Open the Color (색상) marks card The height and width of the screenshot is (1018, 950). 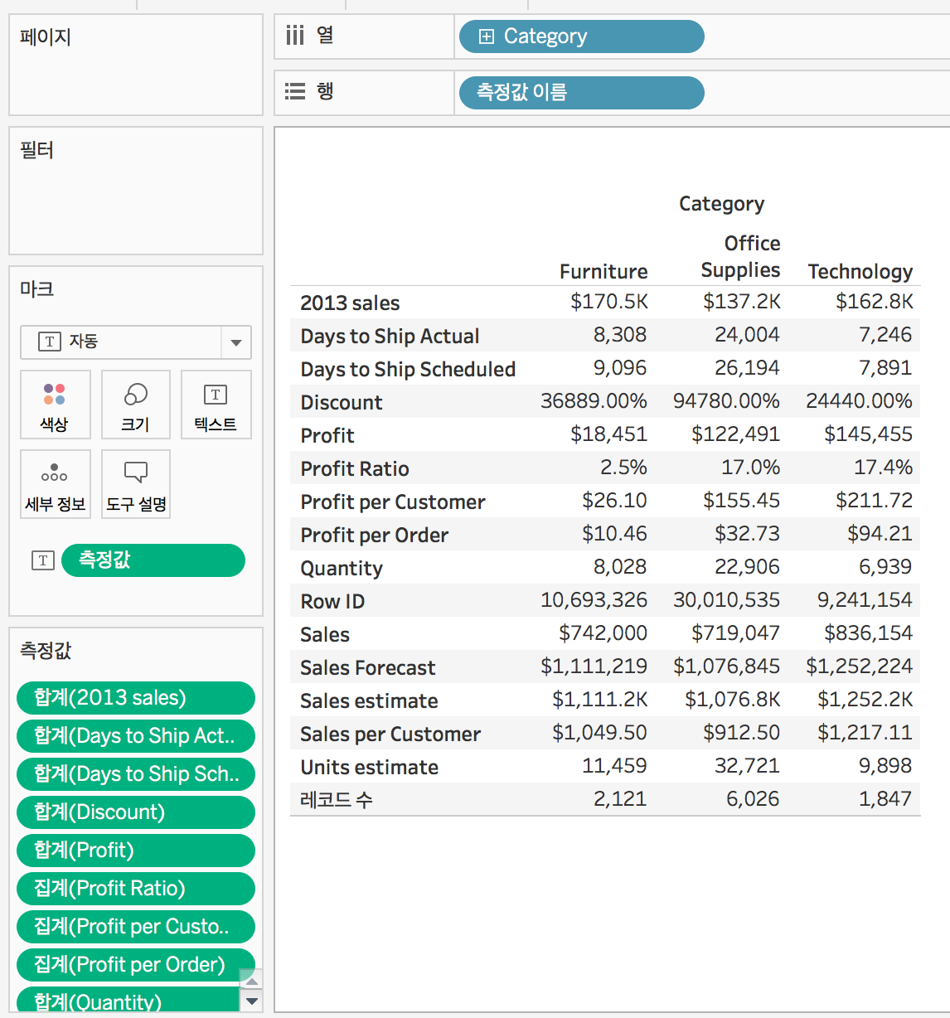coord(55,405)
